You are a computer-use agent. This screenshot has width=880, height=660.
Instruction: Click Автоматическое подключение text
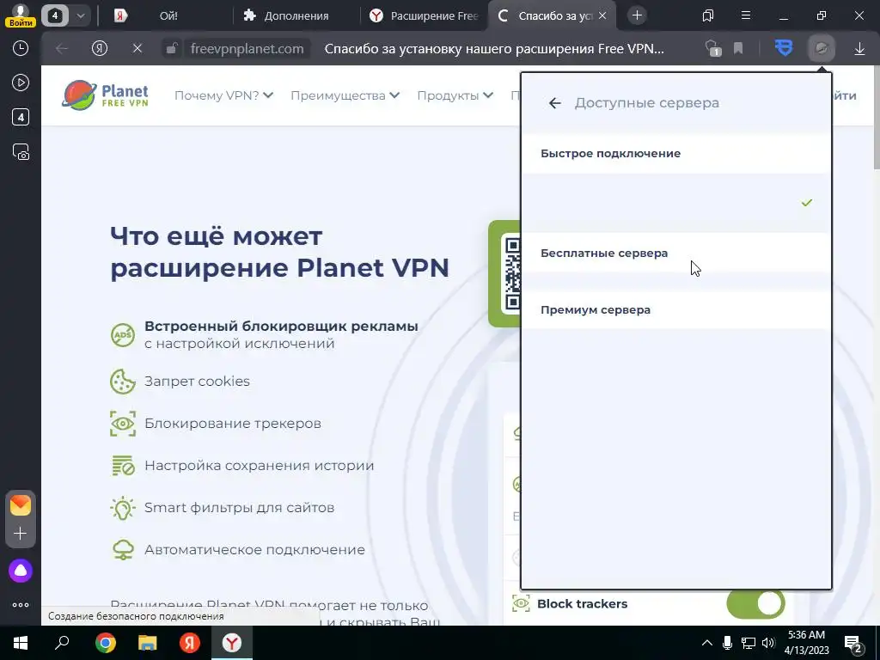(254, 549)
